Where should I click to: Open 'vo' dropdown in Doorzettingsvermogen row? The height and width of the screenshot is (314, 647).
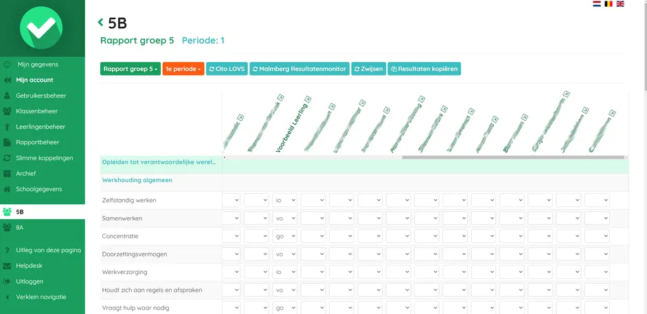(x=285, y=254)
